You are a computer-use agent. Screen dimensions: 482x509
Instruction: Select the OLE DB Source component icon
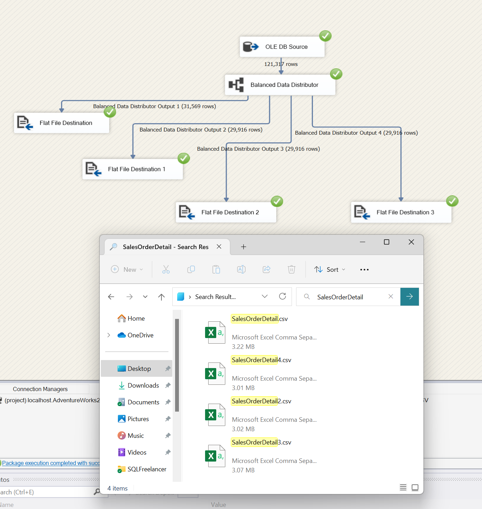click(x=251, y=47)
